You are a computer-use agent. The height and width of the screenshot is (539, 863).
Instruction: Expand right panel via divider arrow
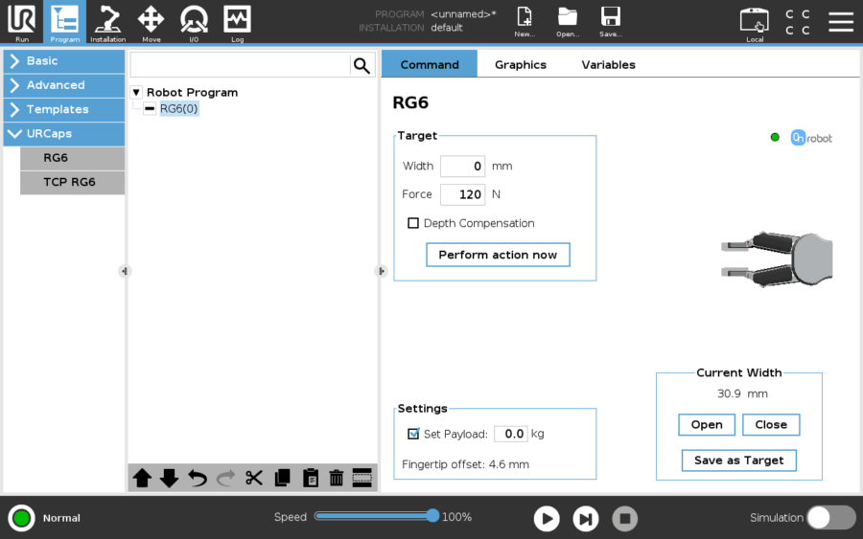(x=382, y=271)
